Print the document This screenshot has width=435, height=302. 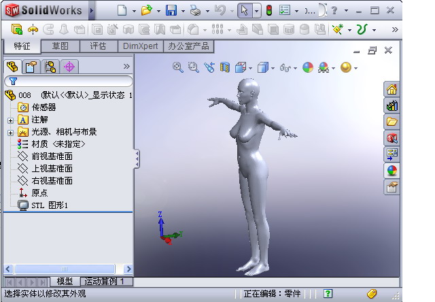(x=195, y=11)
